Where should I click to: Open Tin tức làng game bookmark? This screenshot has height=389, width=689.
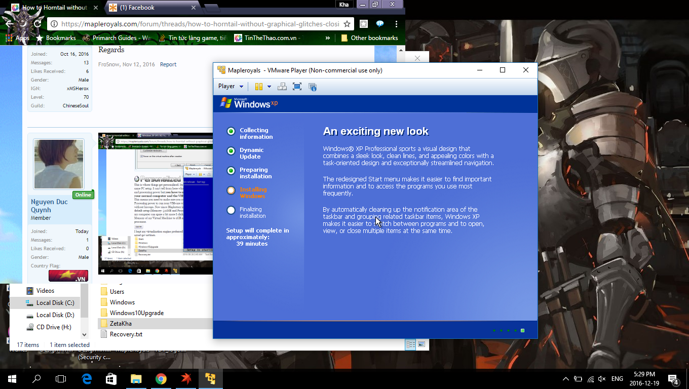193,38
